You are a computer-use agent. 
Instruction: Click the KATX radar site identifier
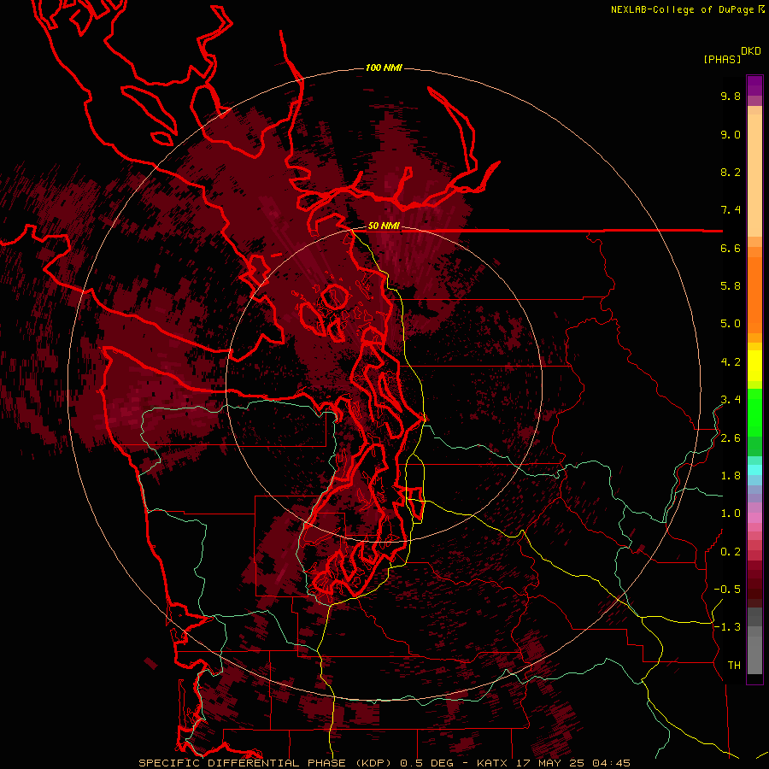(493, 763)
